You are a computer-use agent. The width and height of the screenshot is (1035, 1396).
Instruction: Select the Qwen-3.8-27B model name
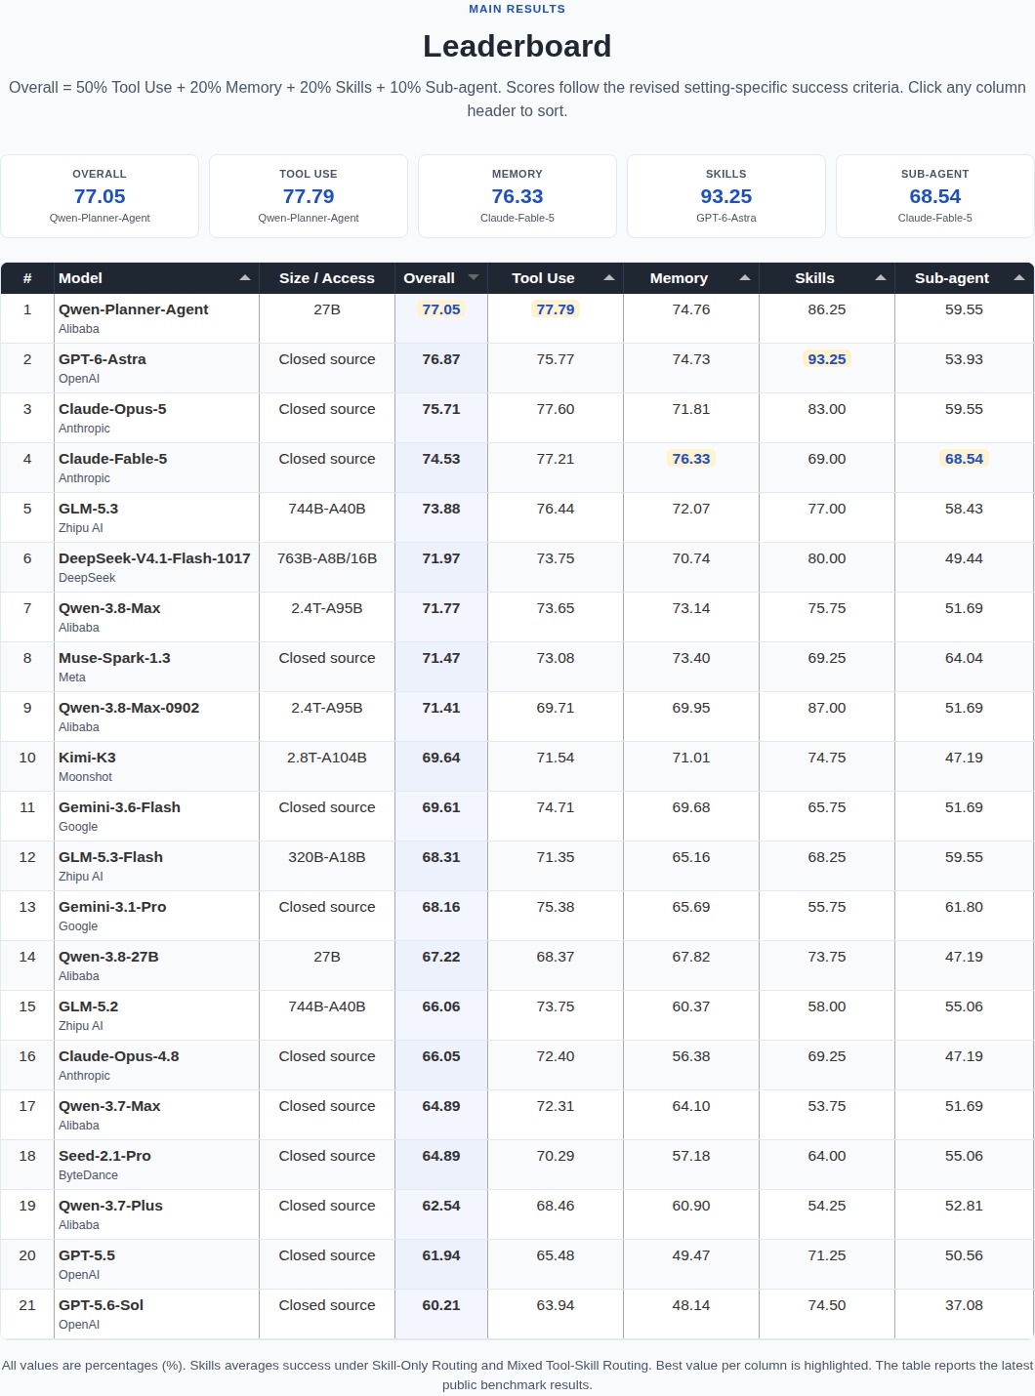point(108,957)
